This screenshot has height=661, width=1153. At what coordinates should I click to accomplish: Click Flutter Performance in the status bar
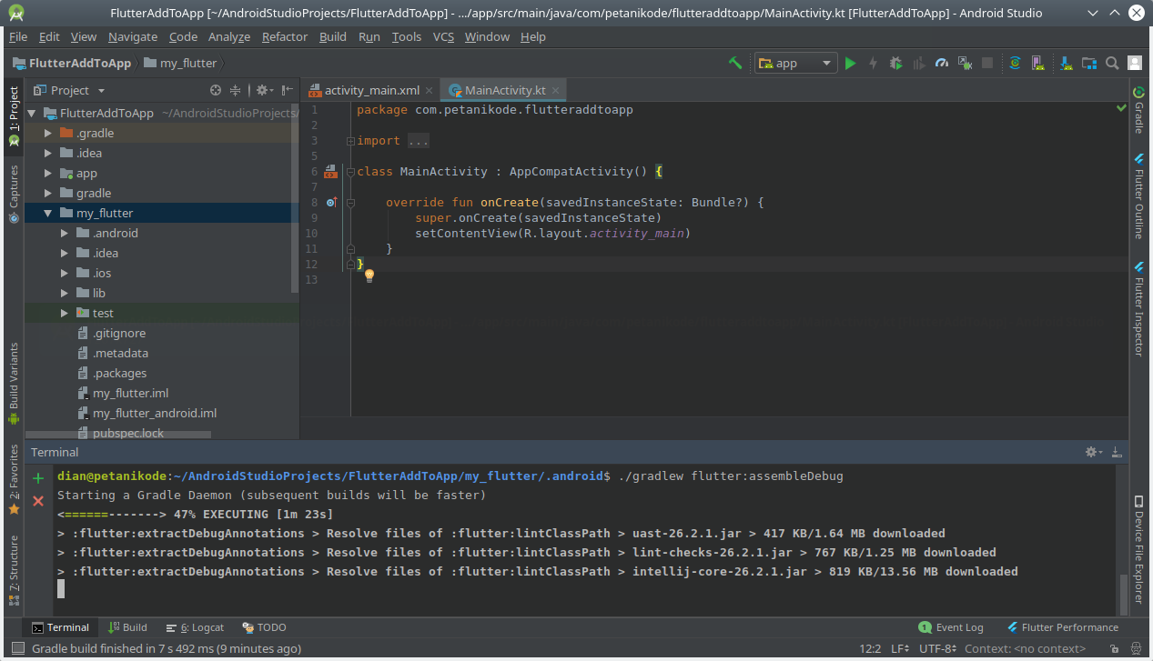click(x=1063, y=626)
